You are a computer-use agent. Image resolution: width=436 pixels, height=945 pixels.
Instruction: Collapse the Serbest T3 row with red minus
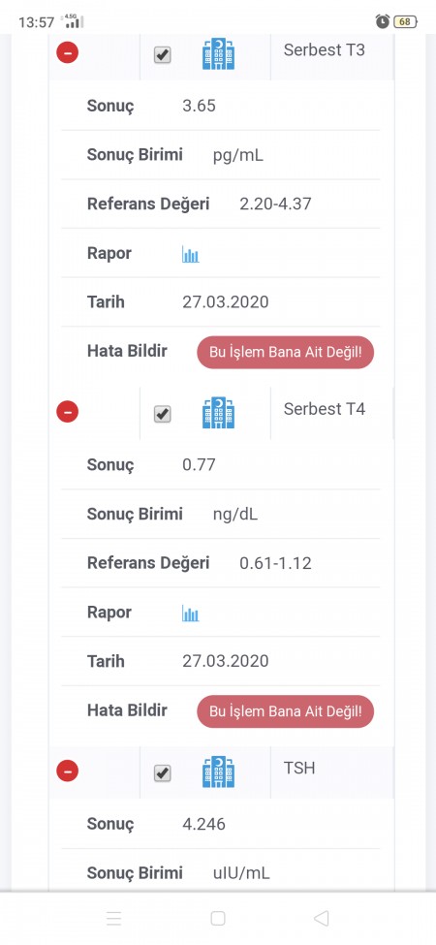(68, 52)
